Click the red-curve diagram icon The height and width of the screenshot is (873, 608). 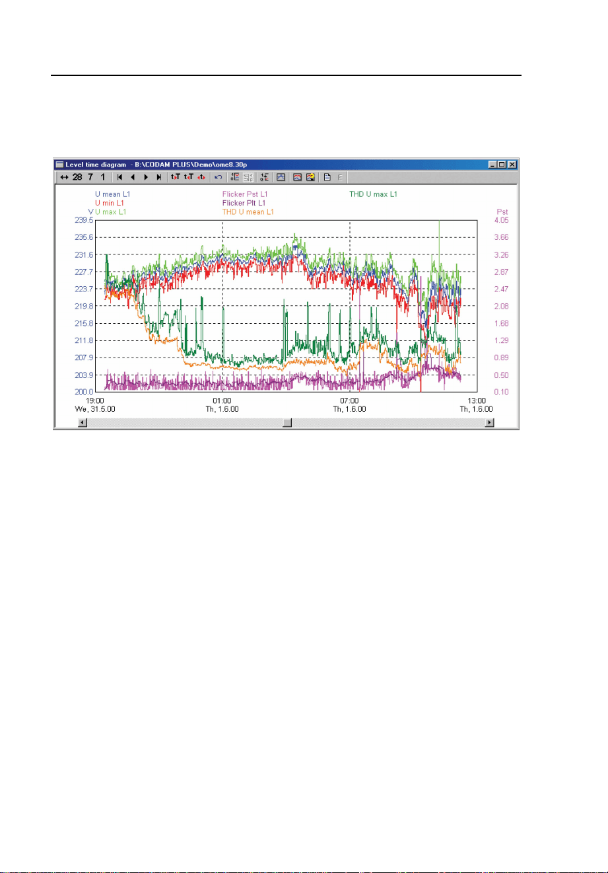(x=297, y=177)
